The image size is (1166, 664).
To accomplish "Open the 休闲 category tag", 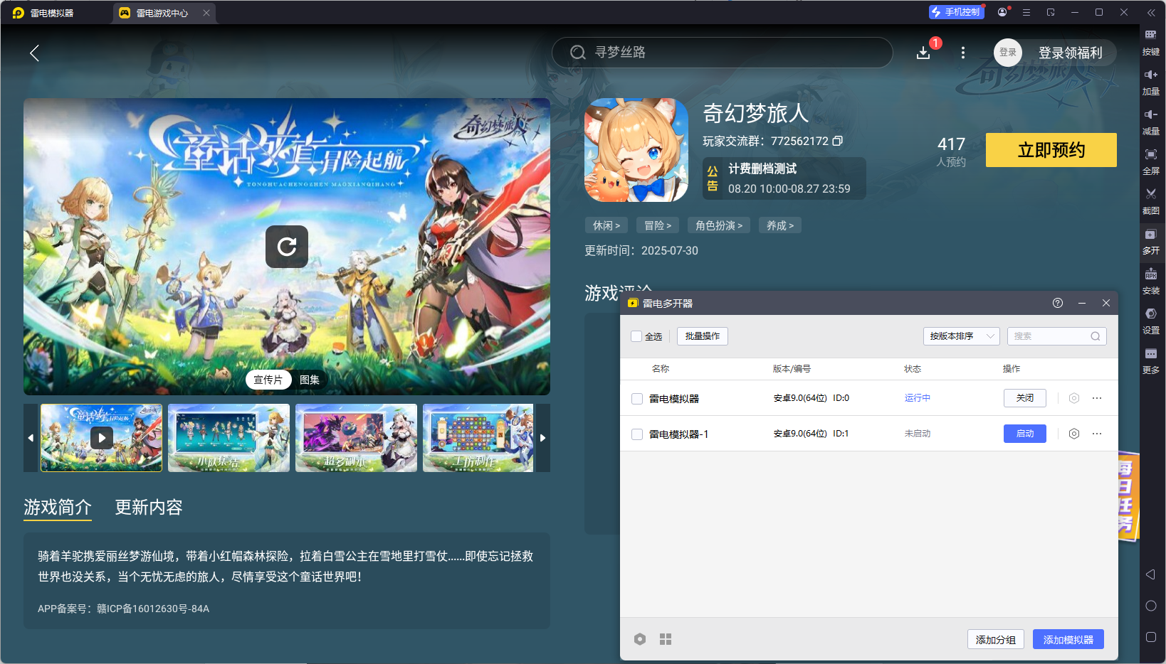I will (606, 225).
